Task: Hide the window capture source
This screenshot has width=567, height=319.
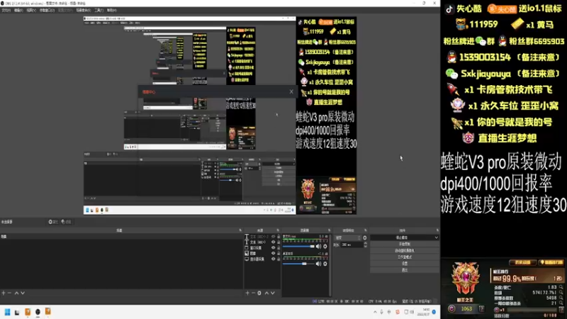Action: 274,247
